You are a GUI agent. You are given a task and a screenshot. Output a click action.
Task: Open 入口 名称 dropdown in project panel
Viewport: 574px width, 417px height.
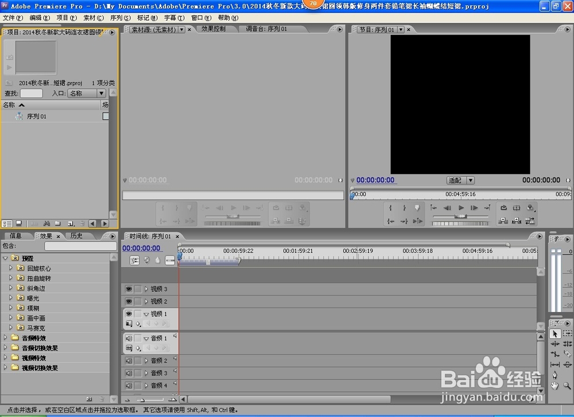pyautogui.click(x=87, y=93)
